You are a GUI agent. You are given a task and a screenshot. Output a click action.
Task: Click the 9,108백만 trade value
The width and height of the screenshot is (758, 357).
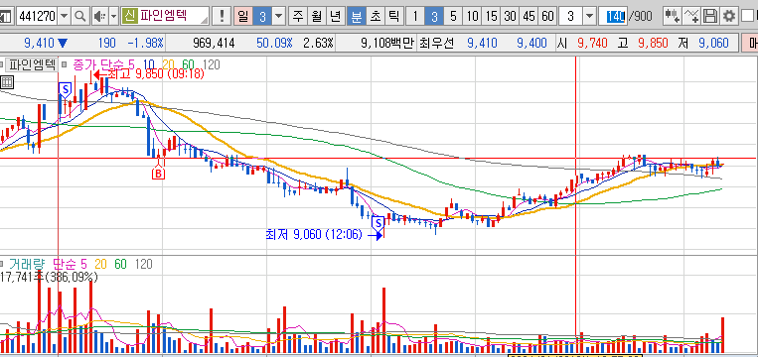tap(387, 44)
